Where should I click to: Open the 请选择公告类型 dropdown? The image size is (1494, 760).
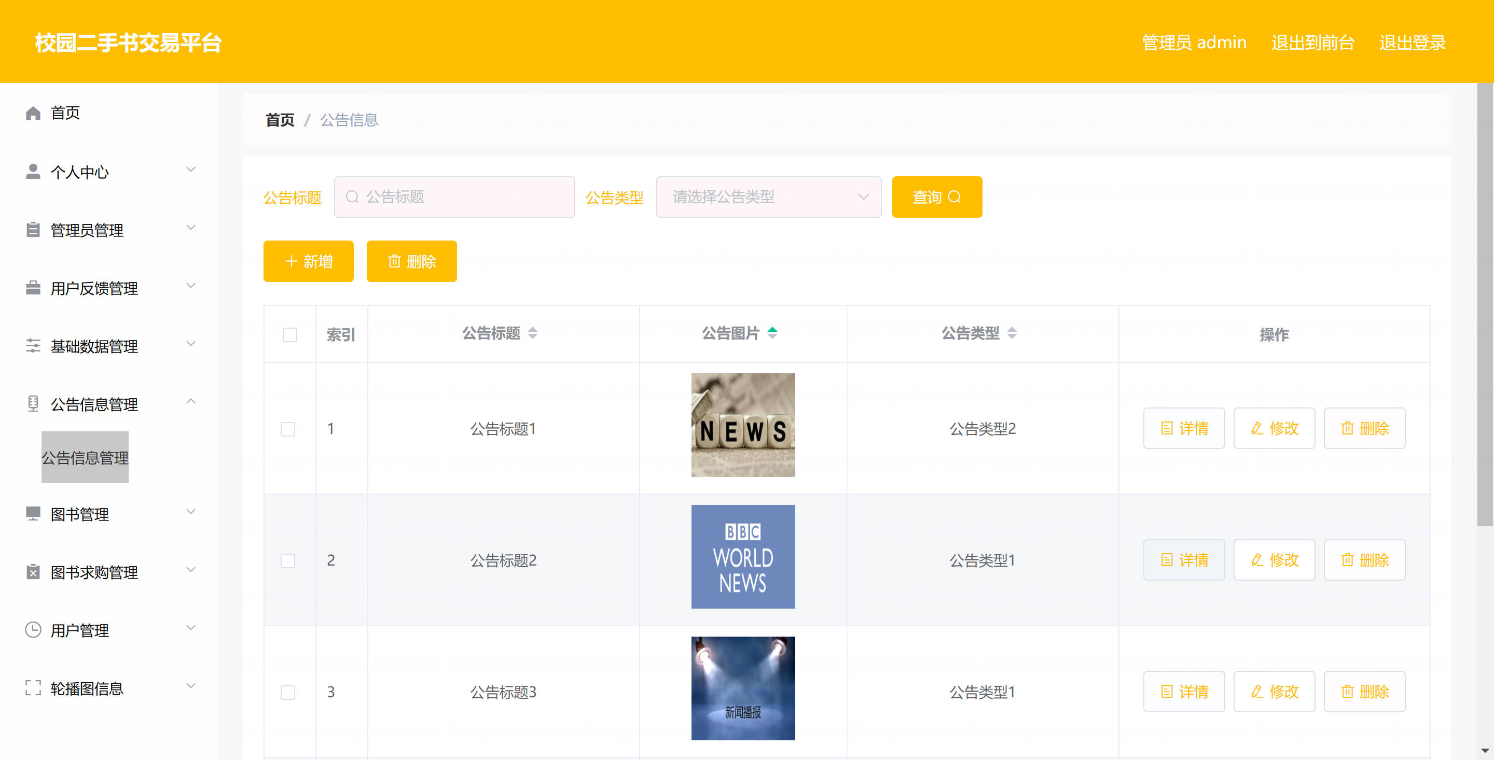tap(768, 197)
